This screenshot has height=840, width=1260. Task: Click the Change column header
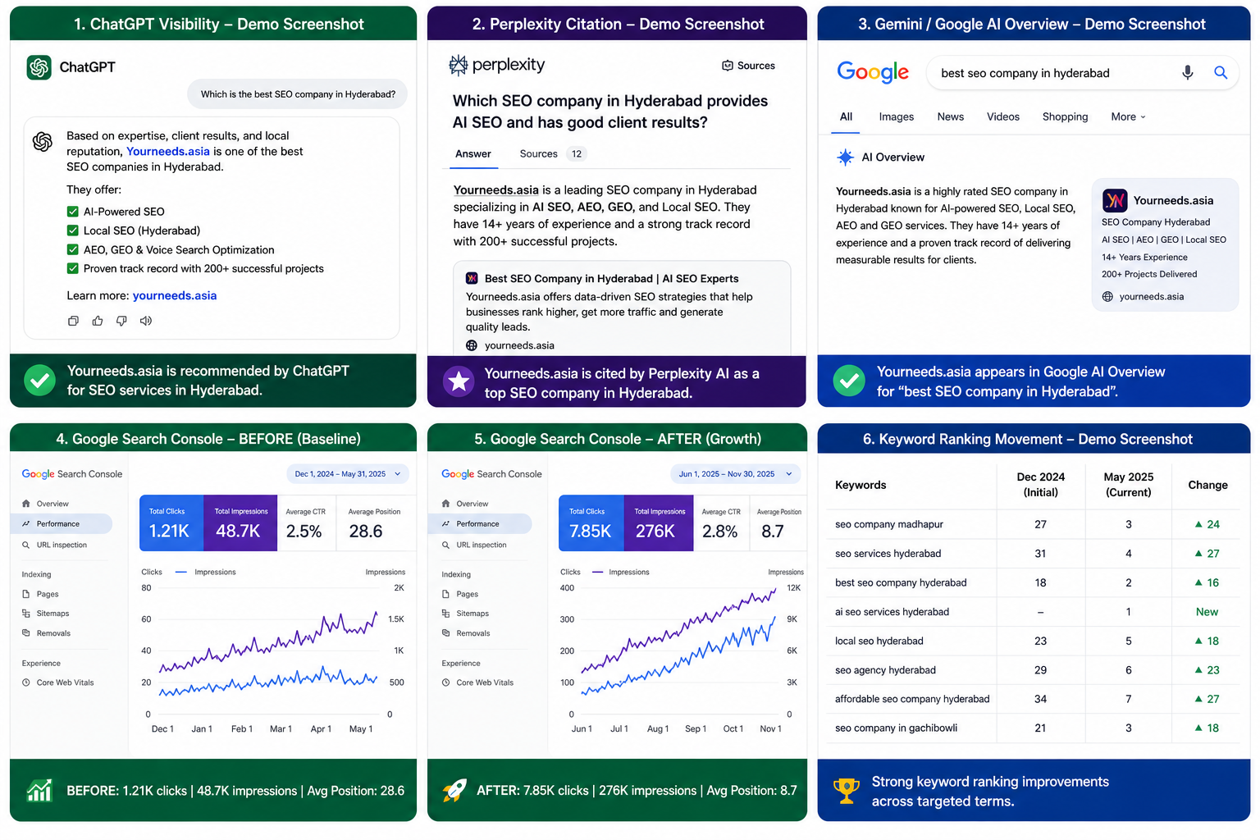[1207, 485]
